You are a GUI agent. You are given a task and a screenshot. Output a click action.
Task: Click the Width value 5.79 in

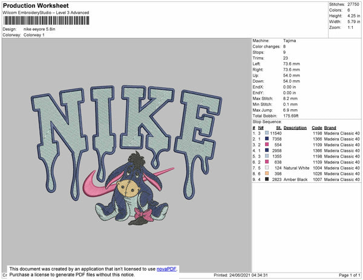click(x=353, y=22)
